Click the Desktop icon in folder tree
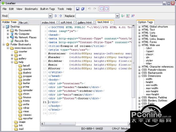Image resolution: width=176 pixels, height=132 pixels. 8,27
